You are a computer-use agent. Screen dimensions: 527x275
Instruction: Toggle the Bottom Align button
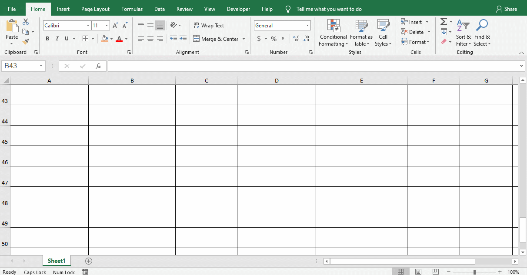click(x=160, y=25)
